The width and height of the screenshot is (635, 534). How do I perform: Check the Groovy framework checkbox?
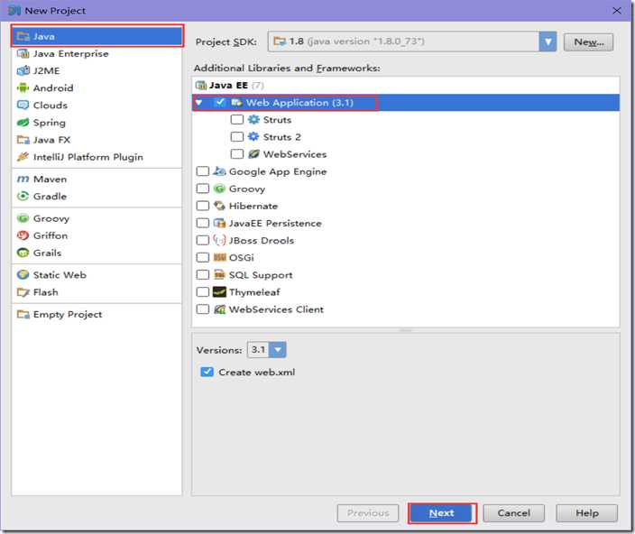202,189
